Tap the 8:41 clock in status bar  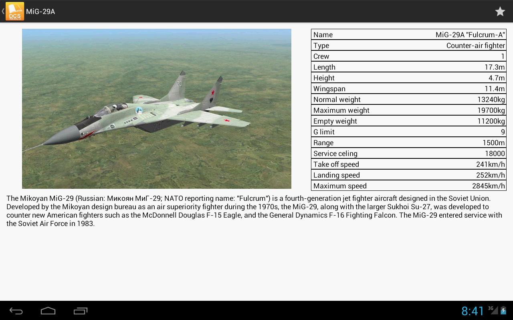pos(473,311)
